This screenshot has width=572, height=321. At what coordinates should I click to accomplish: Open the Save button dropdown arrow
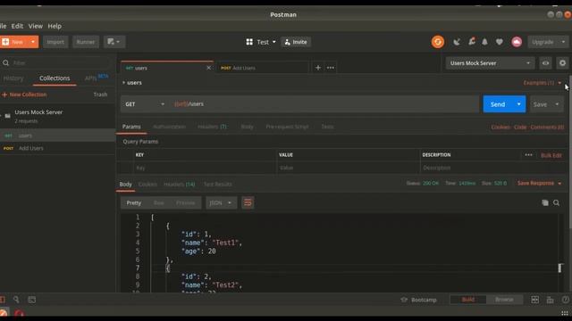[557, 104]
